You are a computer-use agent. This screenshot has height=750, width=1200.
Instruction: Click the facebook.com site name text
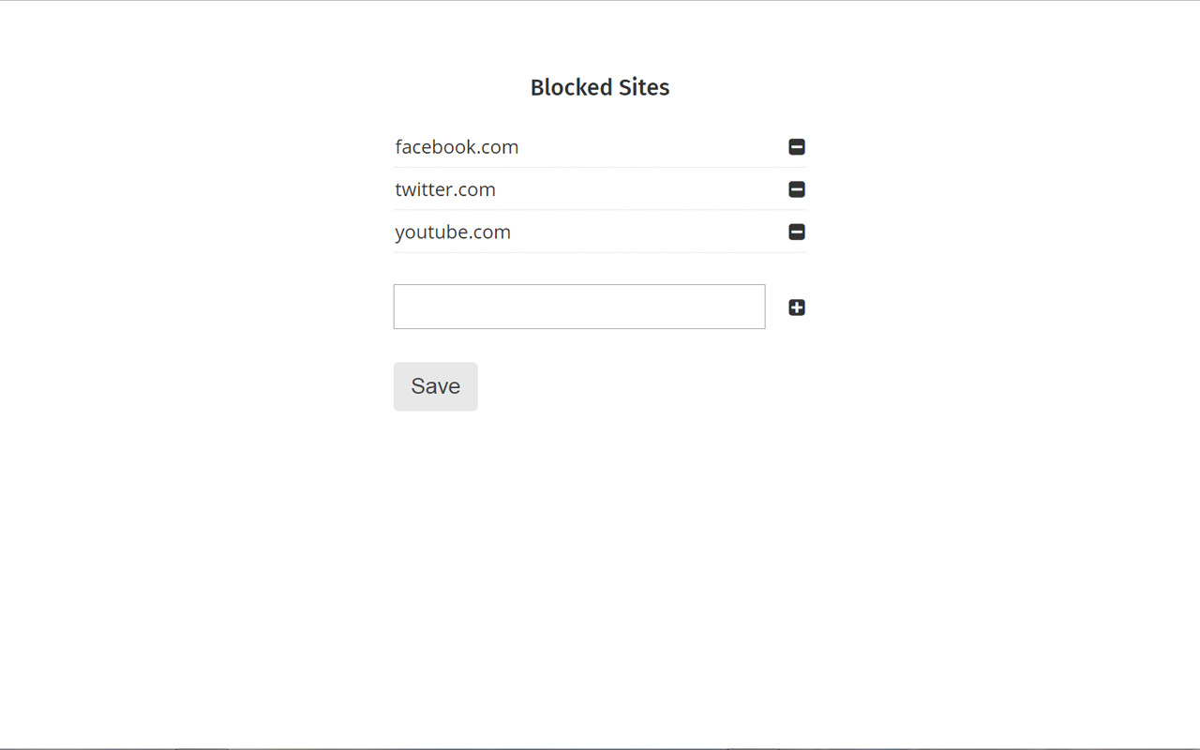pos(457,147)
